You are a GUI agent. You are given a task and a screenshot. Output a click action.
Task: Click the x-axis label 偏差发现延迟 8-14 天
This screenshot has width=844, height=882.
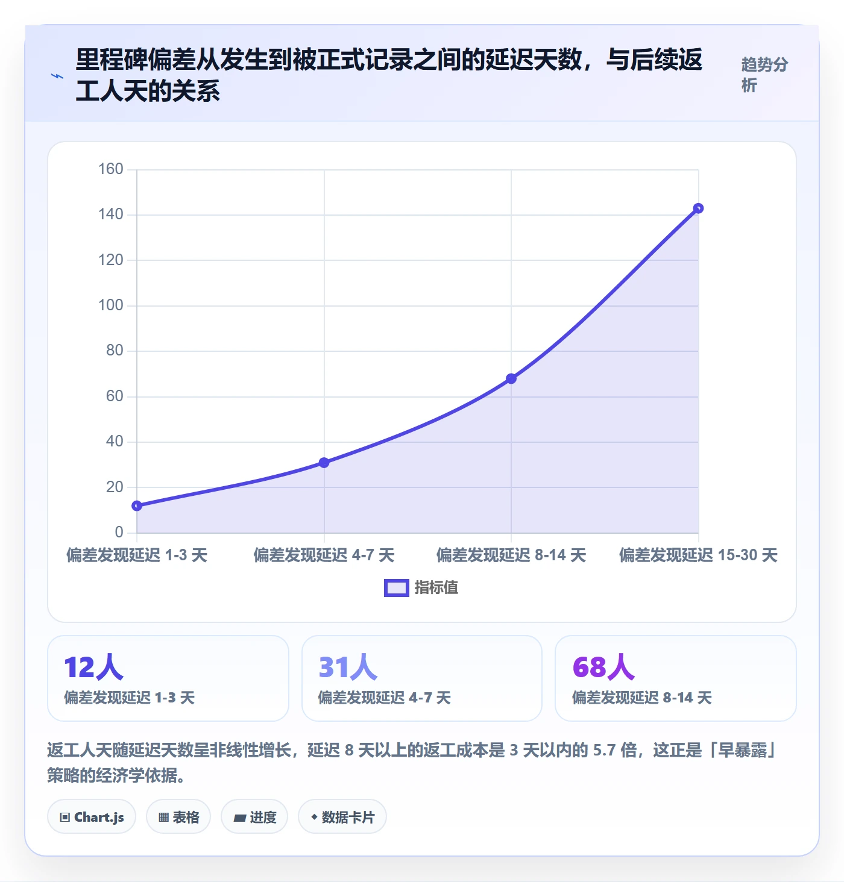pos(511,555)
